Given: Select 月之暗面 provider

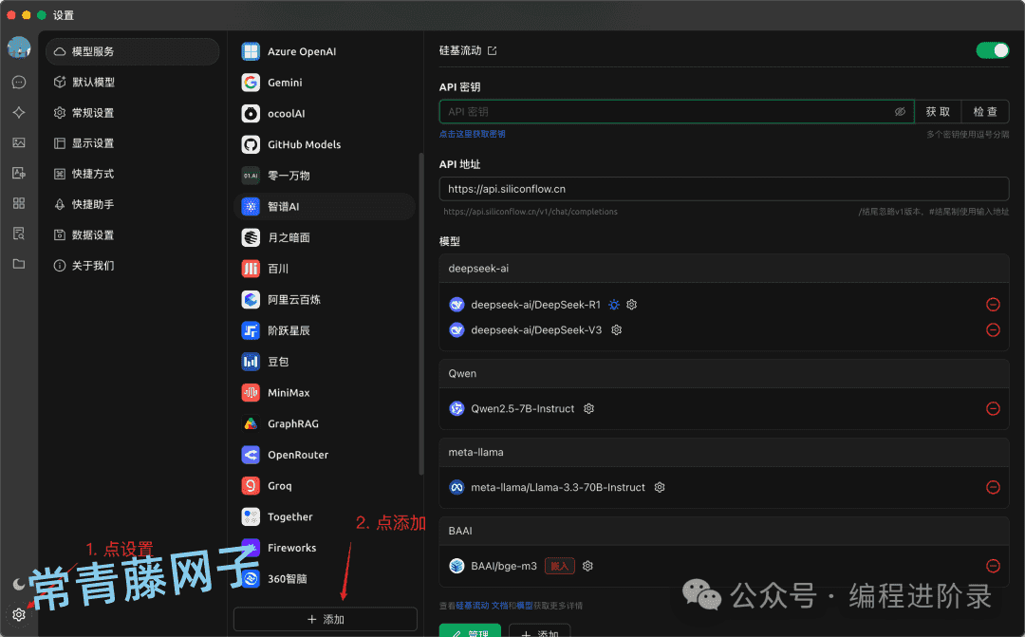Looking at the screenshot, I should click(x=325, y=237).
